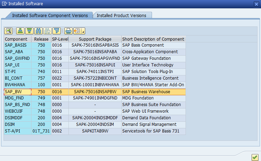The height and width of the screenshot is (161, 261).
Task: Click support package SAPK-75722INBICONT
Action: click(x=95, y=78)
